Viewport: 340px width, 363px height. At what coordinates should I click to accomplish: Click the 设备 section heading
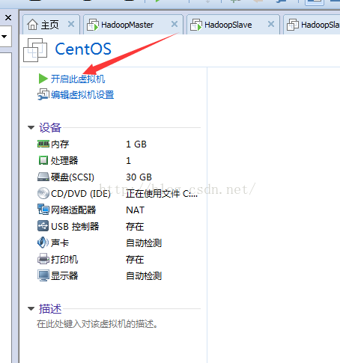[x=50, y=128]
